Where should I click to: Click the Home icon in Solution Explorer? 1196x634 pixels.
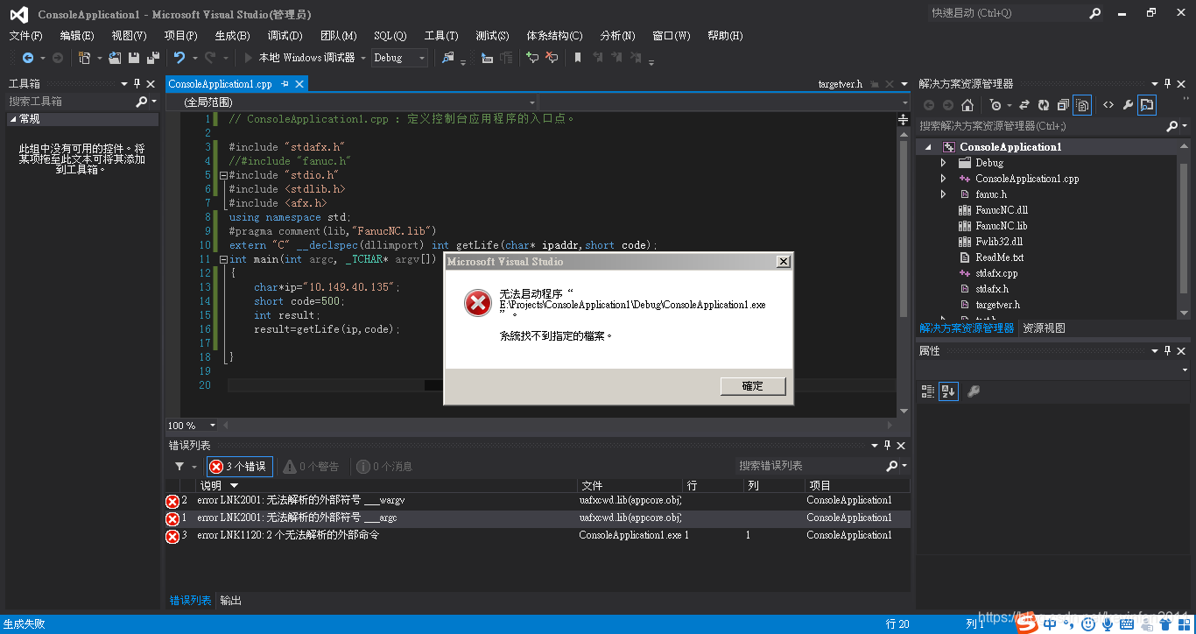coord(967,105)
